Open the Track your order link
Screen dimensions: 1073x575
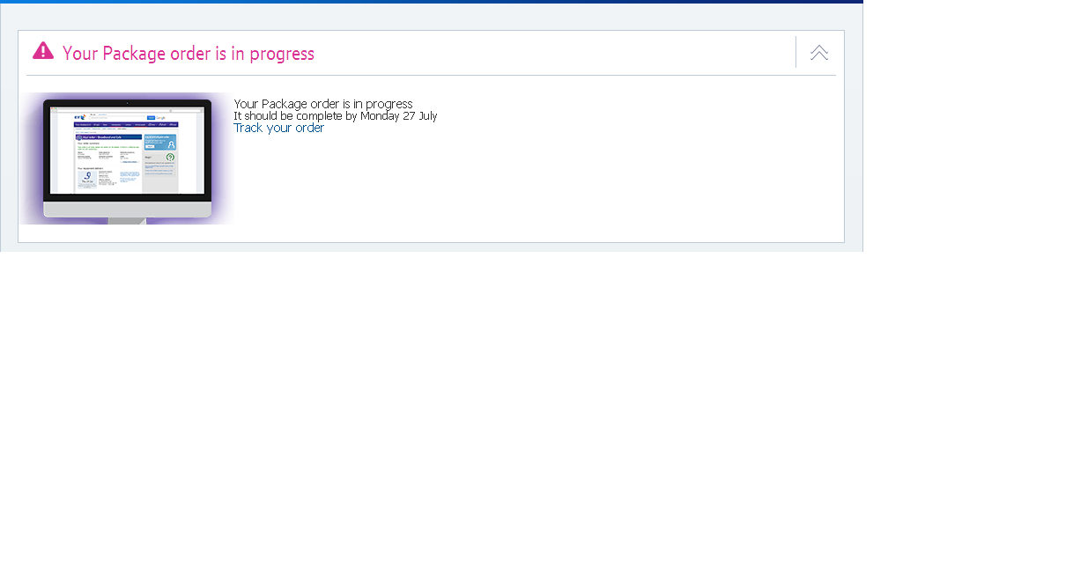tap(278, 128)
